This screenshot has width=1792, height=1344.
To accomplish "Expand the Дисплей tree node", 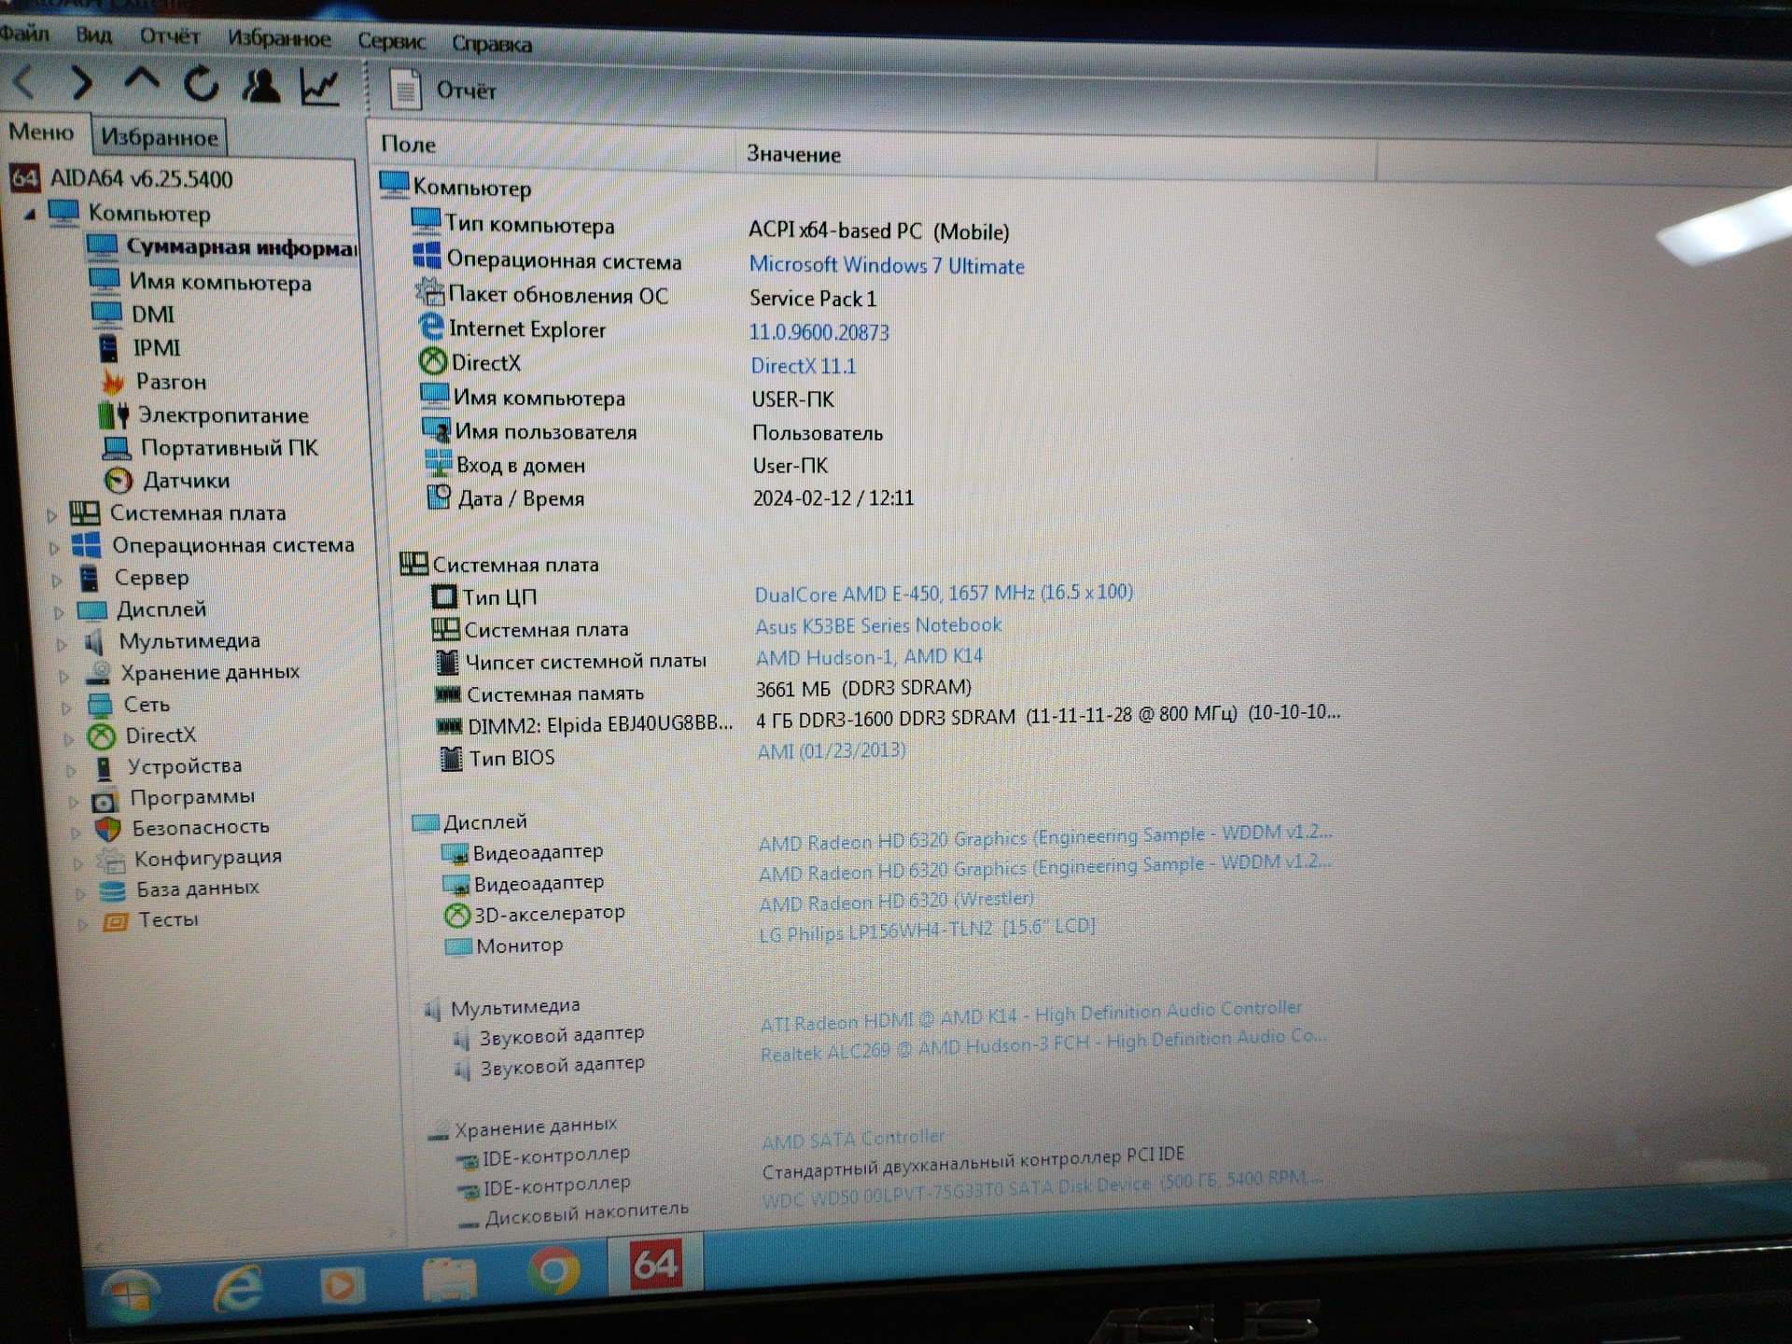I will point(59,612).
